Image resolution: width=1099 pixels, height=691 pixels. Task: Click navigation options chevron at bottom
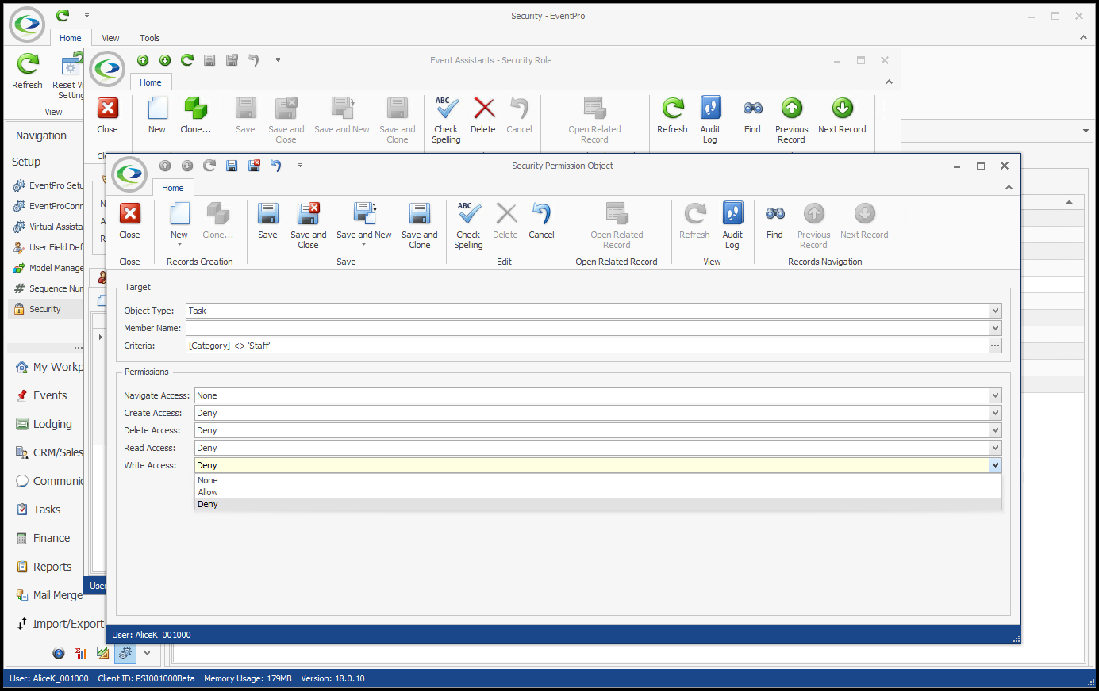[x=147, y=653]
